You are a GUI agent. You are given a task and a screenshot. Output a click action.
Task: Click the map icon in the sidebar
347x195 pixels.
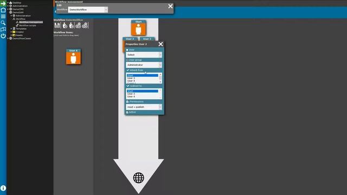3,29
